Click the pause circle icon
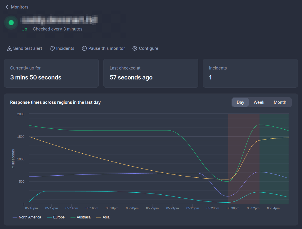Screen dimensions: 302x229 [x=84, y=48]
